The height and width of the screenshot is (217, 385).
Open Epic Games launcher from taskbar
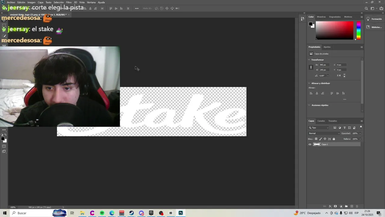click(x=151, y=213)
